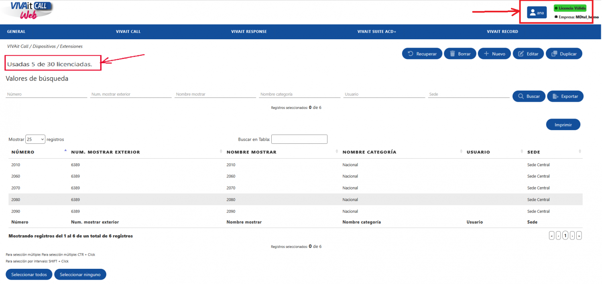The width and height of the screenshot is (602, 284).
Task: Go to the previous results page
Action: click(x=558, y=236)
